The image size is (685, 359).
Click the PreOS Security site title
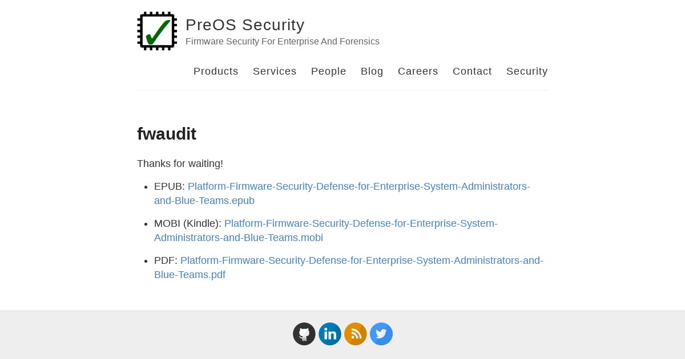[245, 25]
